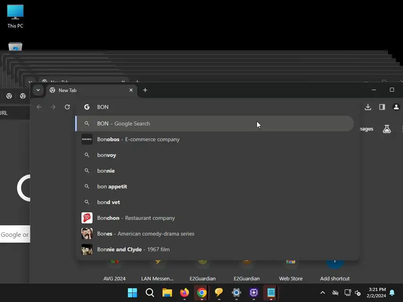Go back with the back arrow
403x302 pixels.
(39, 107)
